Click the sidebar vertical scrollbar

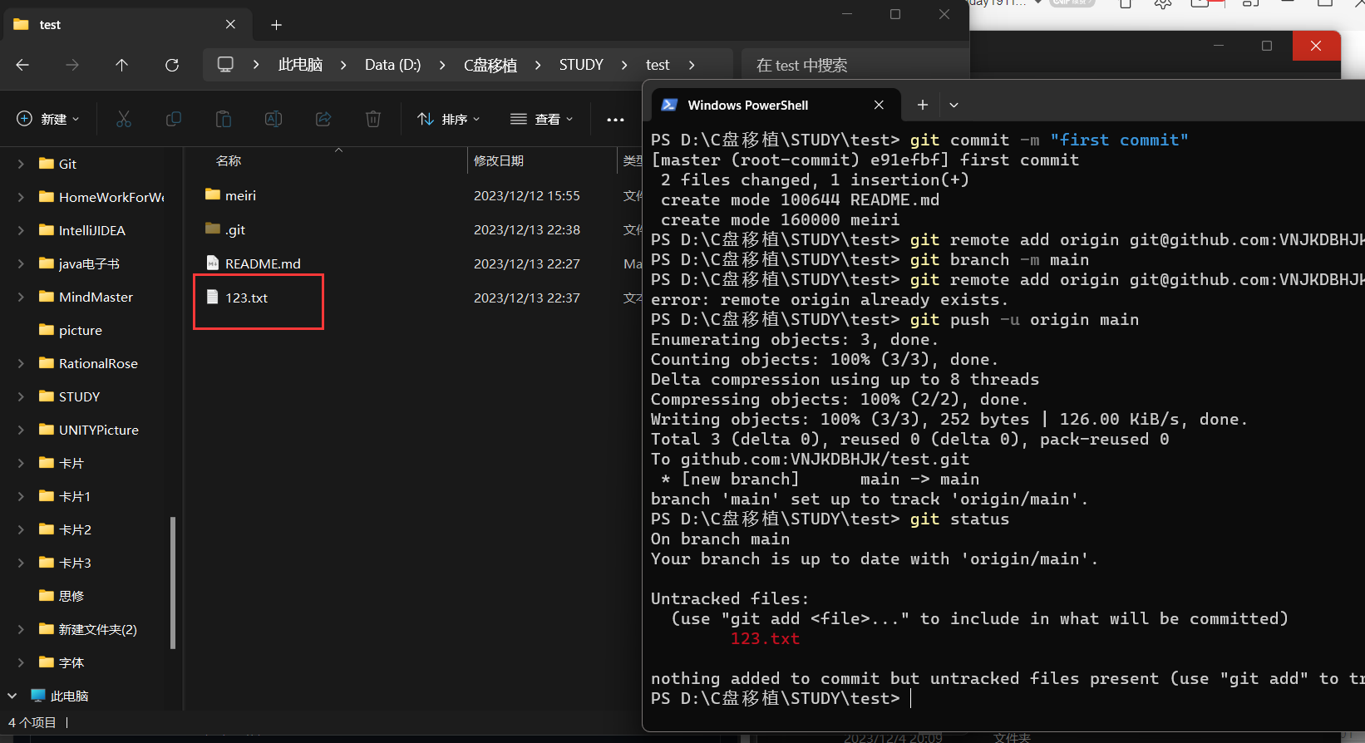[x=173, y=582]
